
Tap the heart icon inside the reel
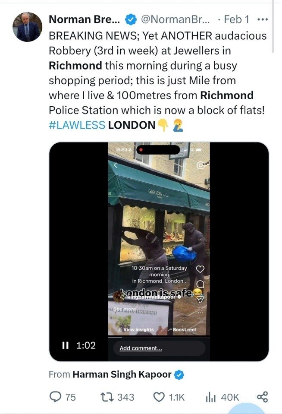coord(201,269)
